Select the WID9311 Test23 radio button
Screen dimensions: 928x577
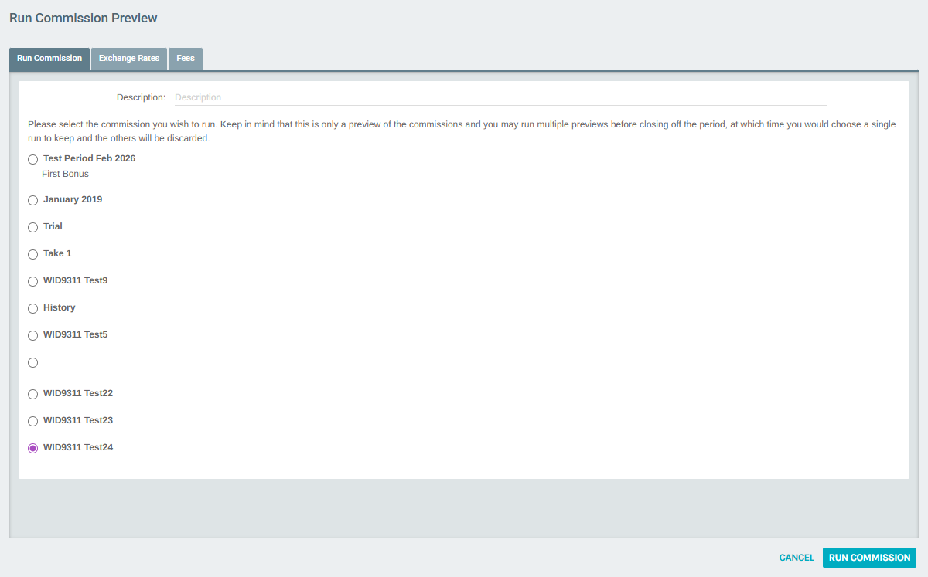[32, 421]
